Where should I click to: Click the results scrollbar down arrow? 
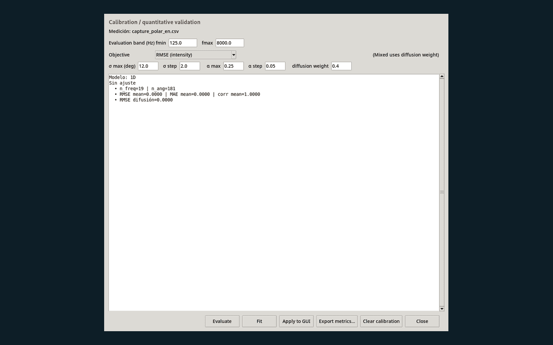442,309
